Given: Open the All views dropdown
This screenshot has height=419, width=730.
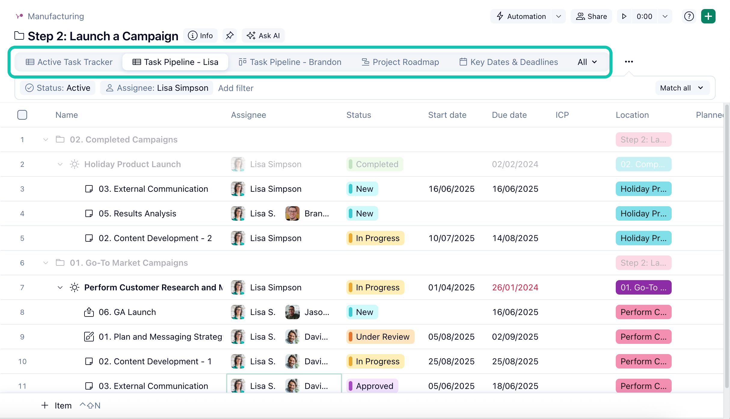Looking at the screenshot, I should point(587,62).
